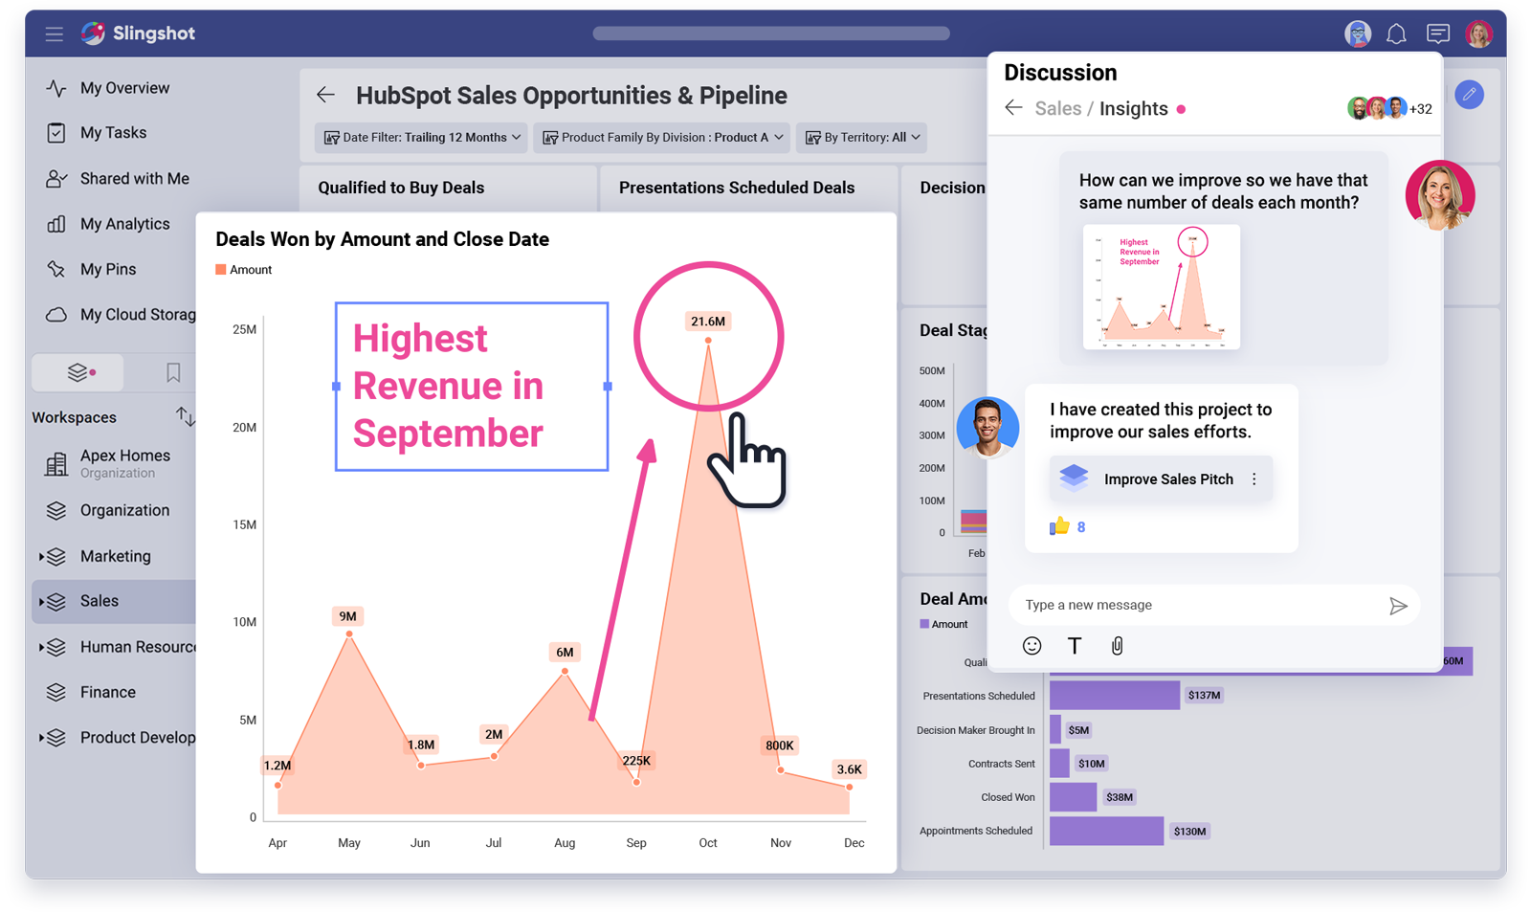This screenshot has height=912, width=1531.
Task: Click the Amount legend swatch on Deals Won chart
Action: 221,270
